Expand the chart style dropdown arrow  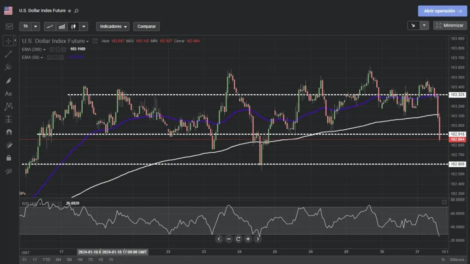(83, 27)
